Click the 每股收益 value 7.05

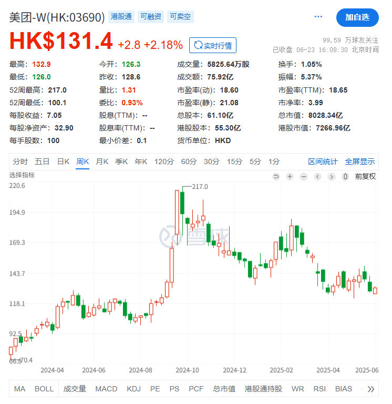(54, 115)
